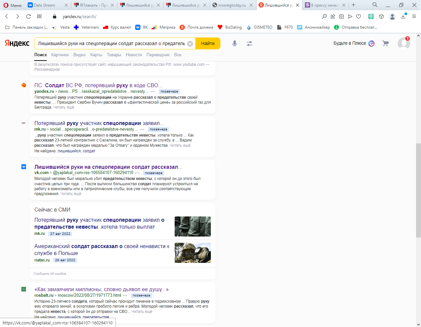
Task: Close the mosregtoday.ru tab
Action: (x=251, y=5)
